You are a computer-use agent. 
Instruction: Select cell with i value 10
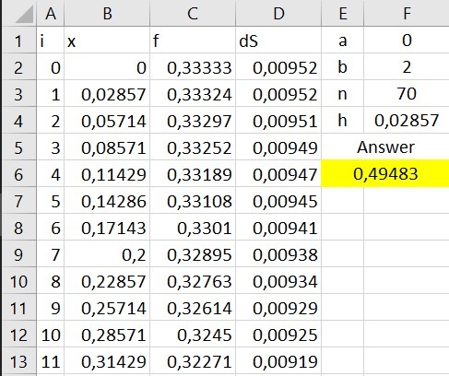51,335
